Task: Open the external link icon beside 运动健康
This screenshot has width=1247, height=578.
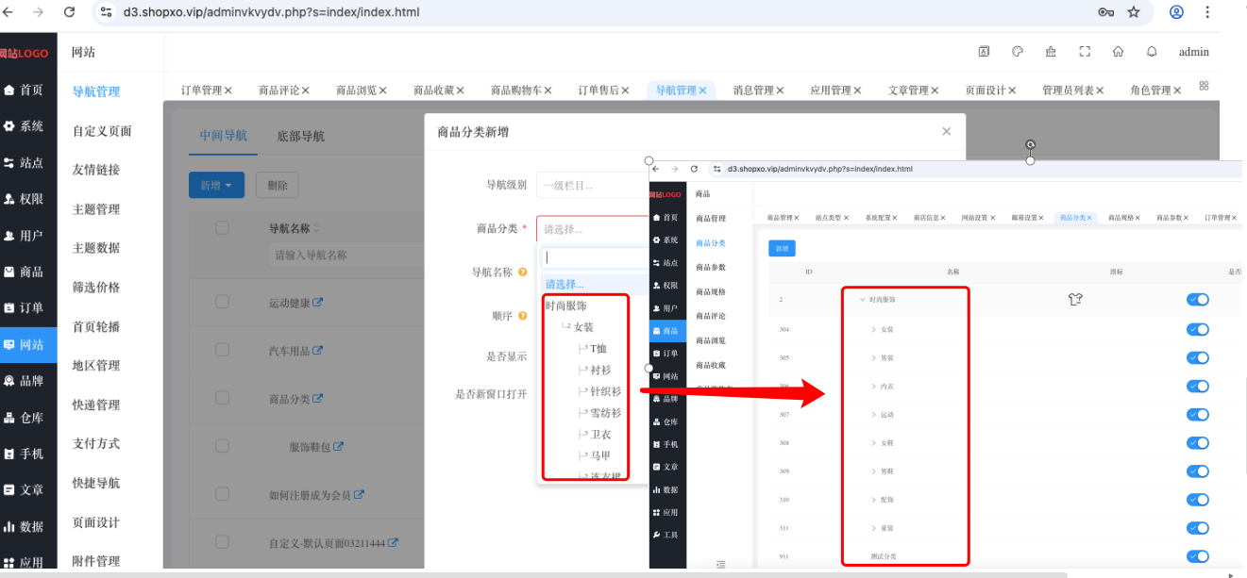Action: pos(318,303)
